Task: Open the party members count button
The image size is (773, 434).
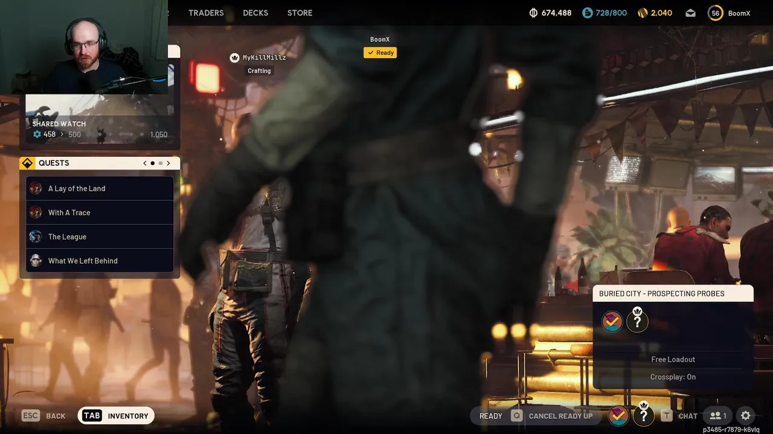Action: (x=718, y=416)
